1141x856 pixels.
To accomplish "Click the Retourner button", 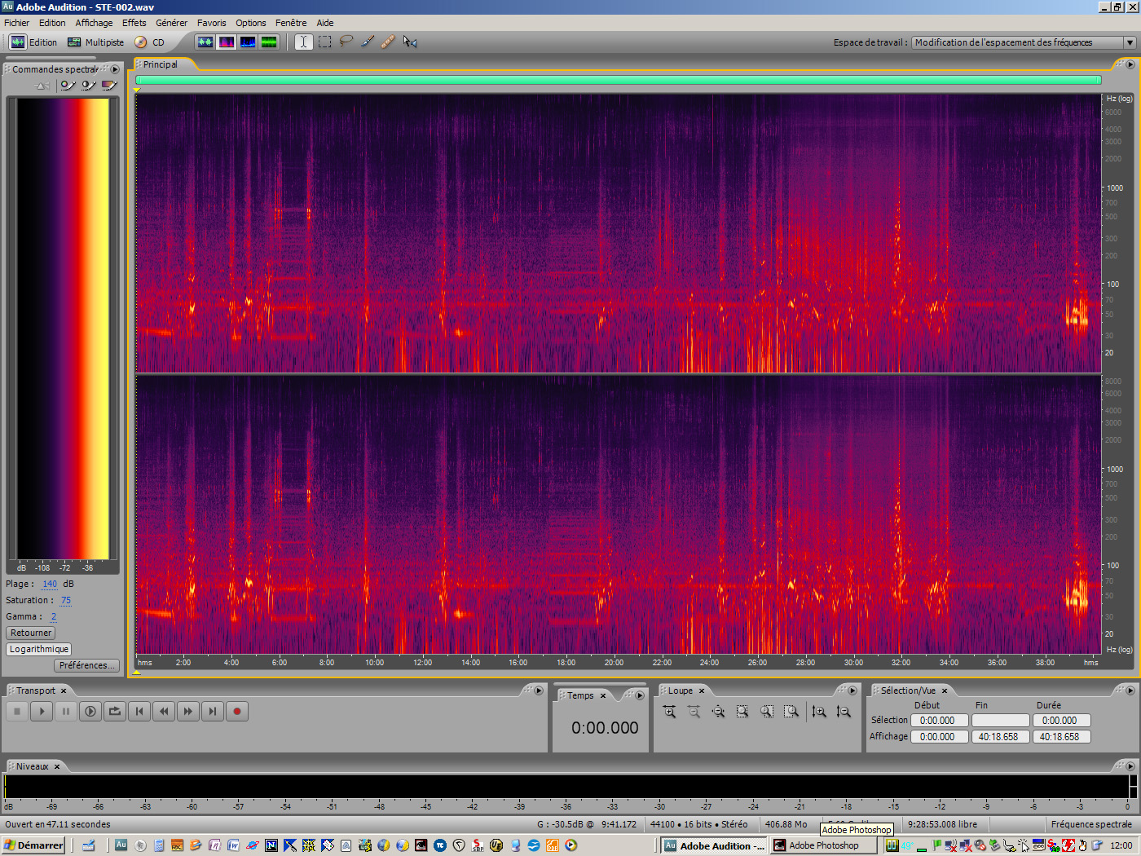I will (x=30, y=633).
